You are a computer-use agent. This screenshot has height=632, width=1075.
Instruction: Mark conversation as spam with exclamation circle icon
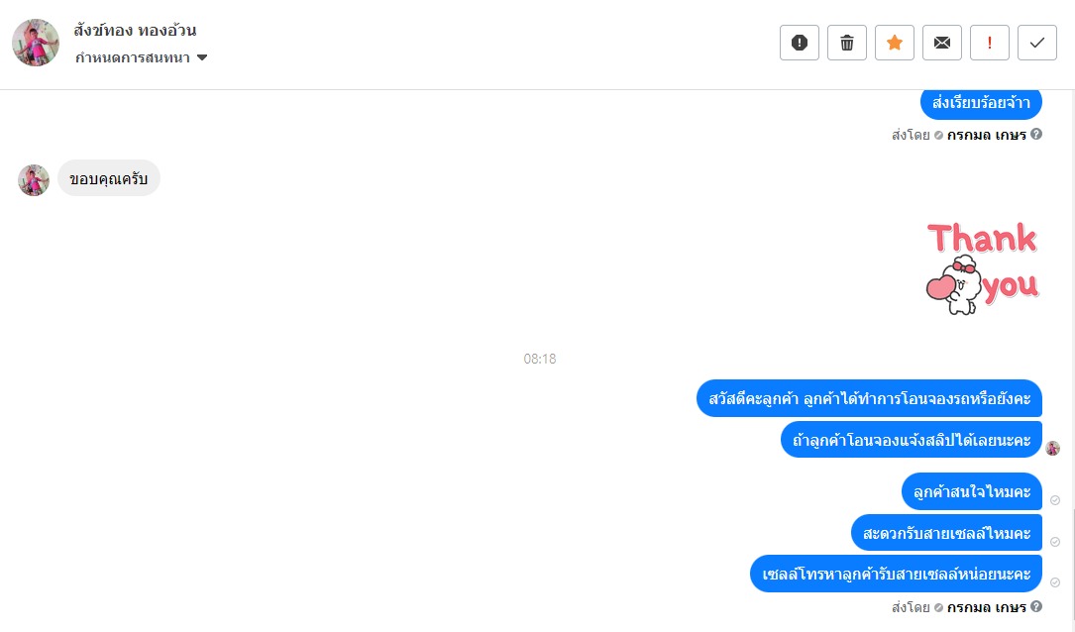click(800, 43)
